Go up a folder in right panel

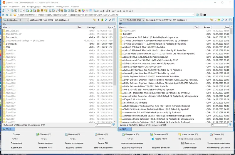click(219, 20)
